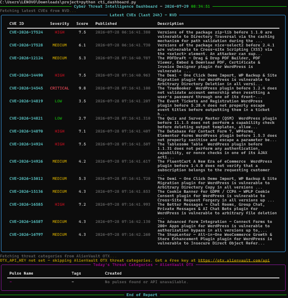
Task: Click the 'End of Report' footer text
Action: click(142, 295)
